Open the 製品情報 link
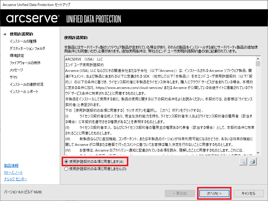Viewport: 268px width, 201px height. click(x=11, y=166)
